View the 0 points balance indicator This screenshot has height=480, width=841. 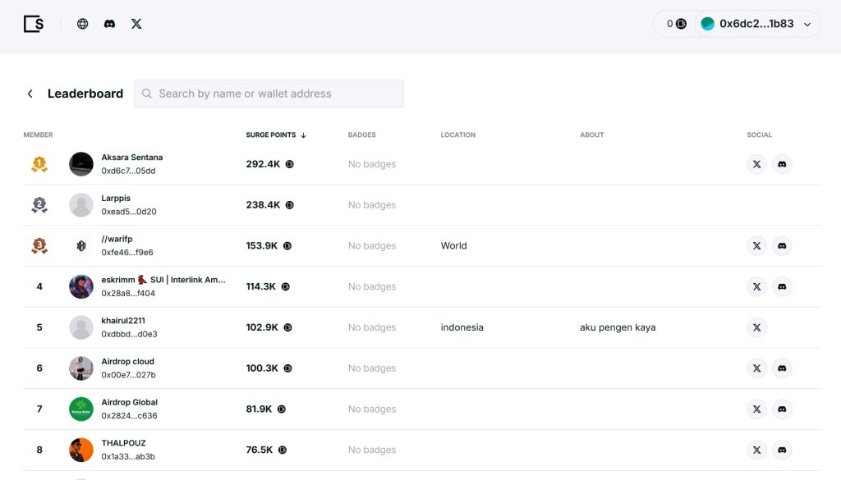tap(676, 24)
